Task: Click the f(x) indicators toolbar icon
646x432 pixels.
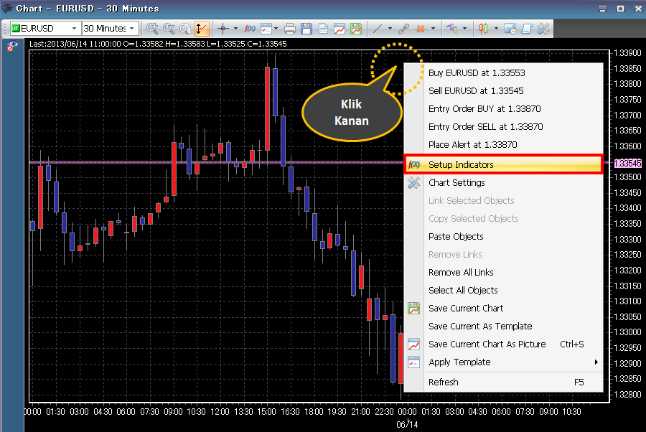Action: click(250, 29)
